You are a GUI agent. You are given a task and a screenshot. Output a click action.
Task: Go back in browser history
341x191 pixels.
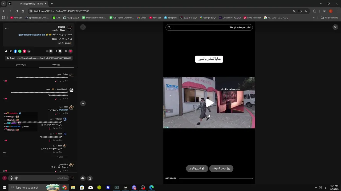(4, 11)
